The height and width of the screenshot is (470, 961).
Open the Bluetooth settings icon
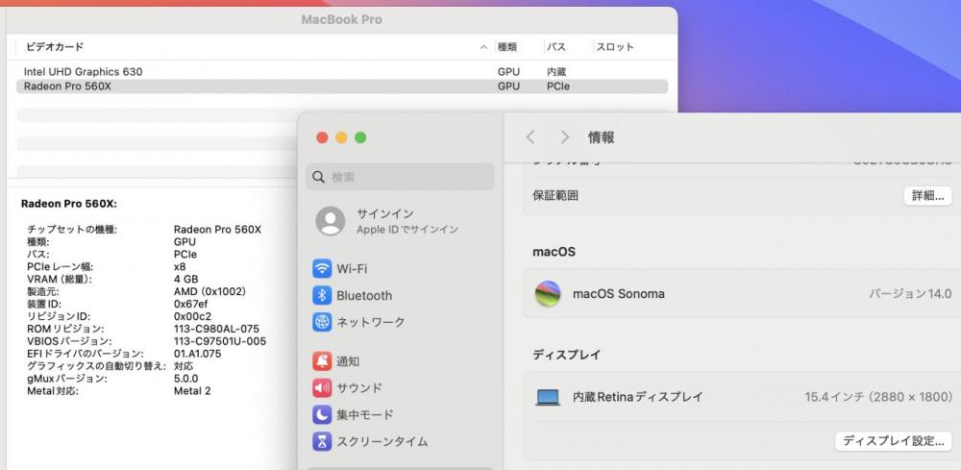click(322, 295)
